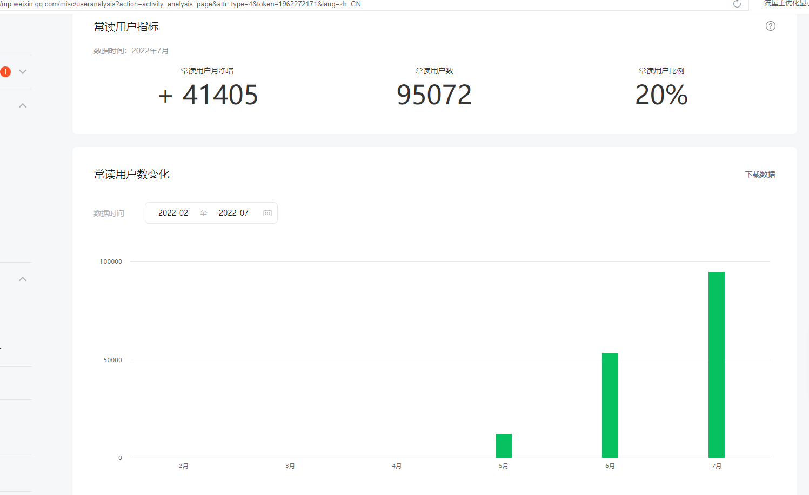Click the 常读用户月净增 value +41405
This screenshot has width=809, height=495.
pos(208,95)
